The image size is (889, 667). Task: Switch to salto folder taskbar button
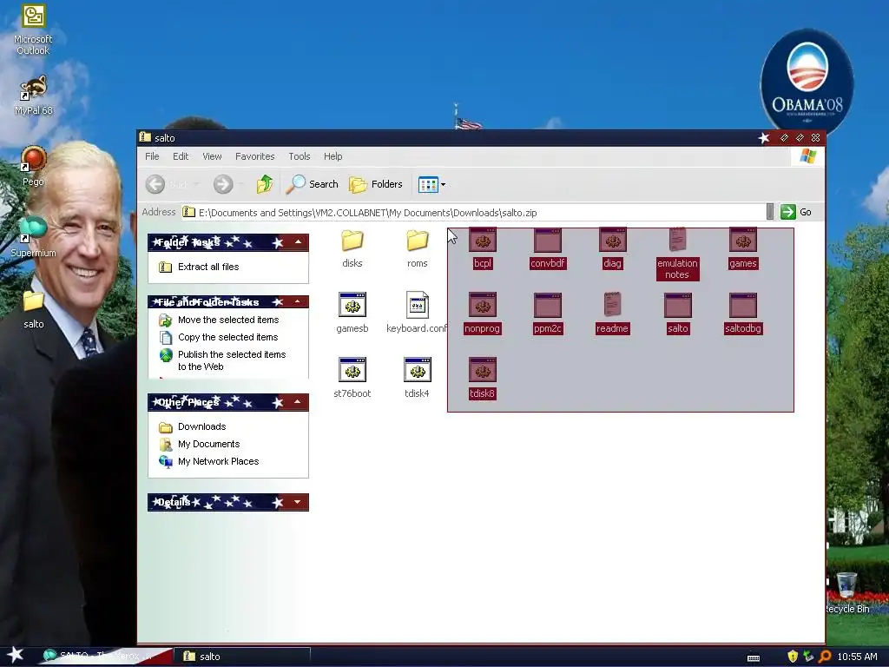tap(243, 657)
